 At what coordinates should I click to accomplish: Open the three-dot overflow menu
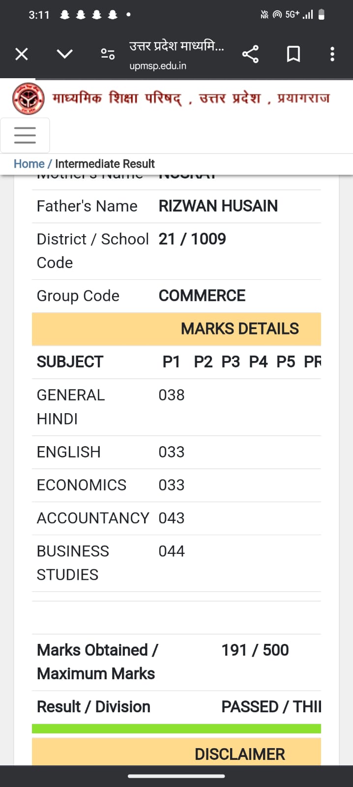tap(332, 54)
